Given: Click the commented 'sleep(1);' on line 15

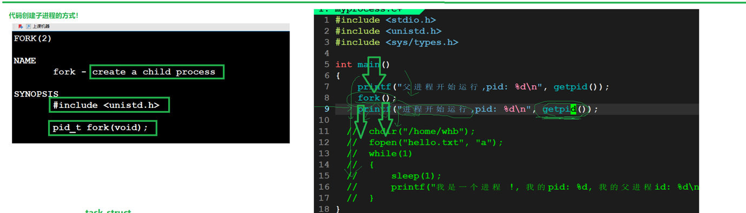Looking at the screenshot, I should point(417,176).
